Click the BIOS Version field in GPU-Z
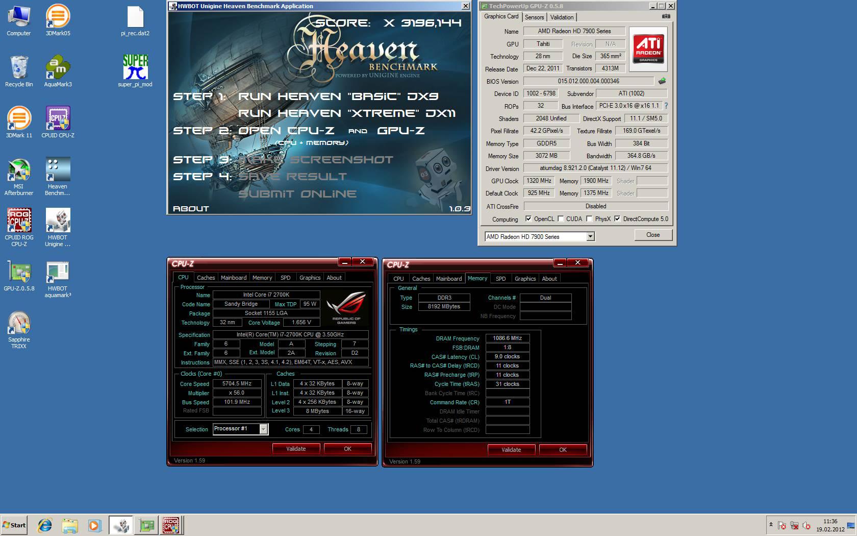Screen dimensions: 857x536 (x=588, y=81)
